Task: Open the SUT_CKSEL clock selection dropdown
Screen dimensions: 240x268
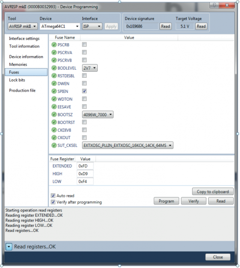Action: point(128,145)
